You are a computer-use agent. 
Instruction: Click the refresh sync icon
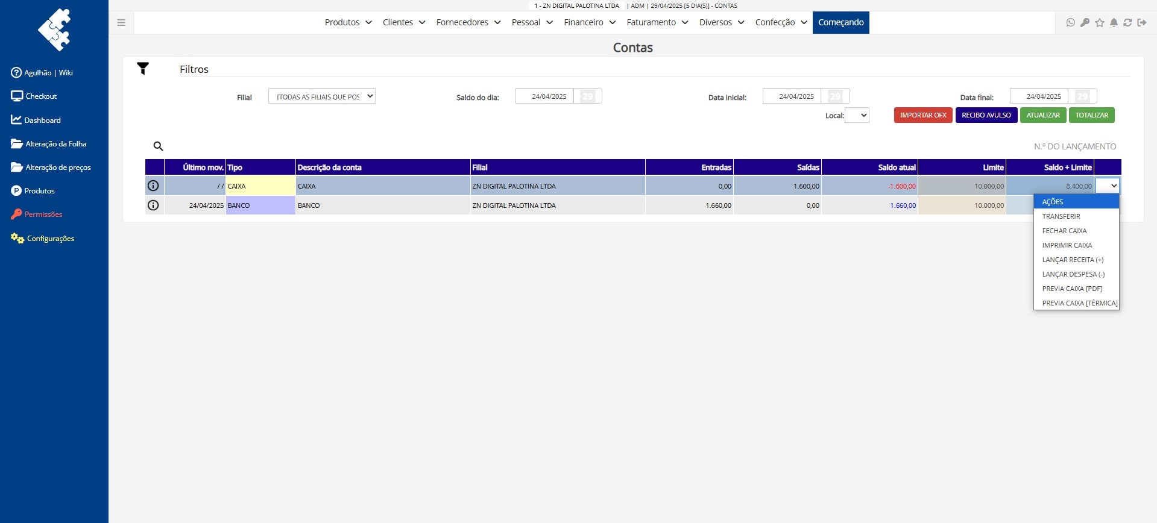pos(1127,22)
